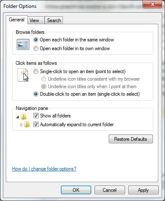Choose Double-click to open an item
The image size is (165, 201).
(36, 94)
